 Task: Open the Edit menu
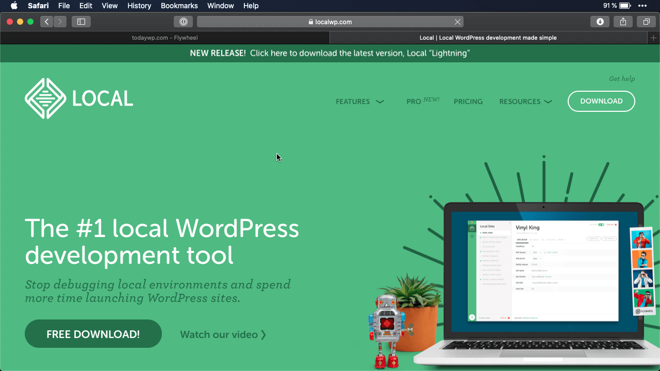86,6
